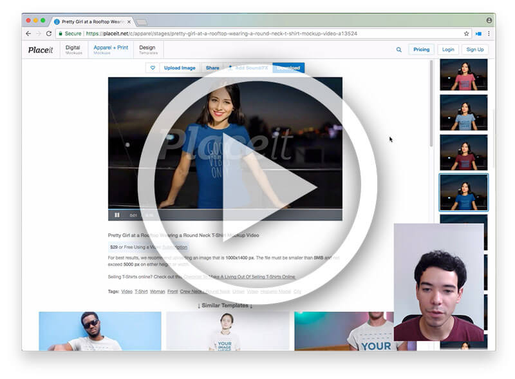Favorite the mockup with the heart icon
The width and height of the screenshot is (515, 379).
click(x=153, y=68)
